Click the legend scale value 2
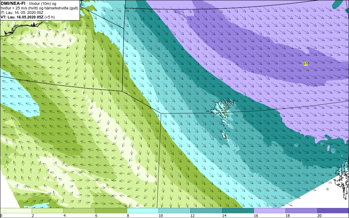The height and width of the screenshot is (218, 349). [33, 216]
